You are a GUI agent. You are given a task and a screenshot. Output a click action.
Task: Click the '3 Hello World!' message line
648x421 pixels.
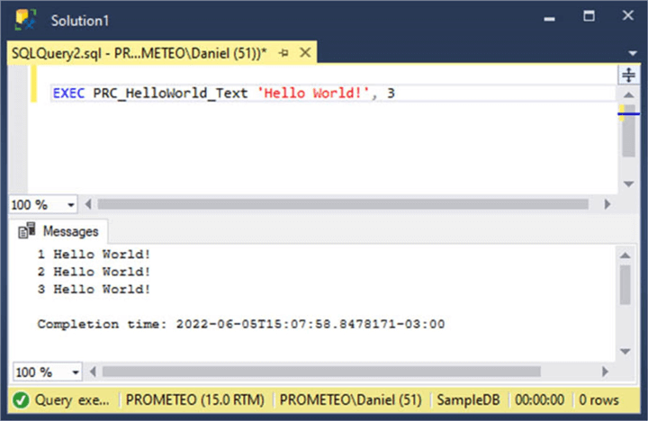pos(94,289)
